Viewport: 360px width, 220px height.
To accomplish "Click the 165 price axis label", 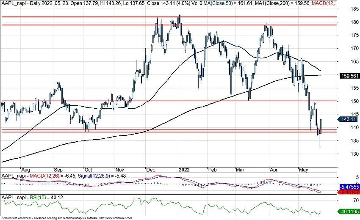I will click(x=354, y=61).
